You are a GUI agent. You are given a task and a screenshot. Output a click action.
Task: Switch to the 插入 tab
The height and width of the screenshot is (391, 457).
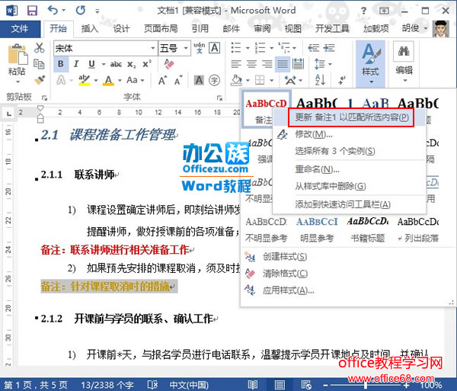coord(90,28)
